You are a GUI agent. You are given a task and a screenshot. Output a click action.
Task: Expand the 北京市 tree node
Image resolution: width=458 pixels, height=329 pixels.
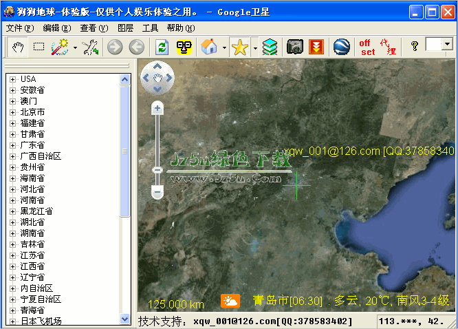(x=12, y=112)
